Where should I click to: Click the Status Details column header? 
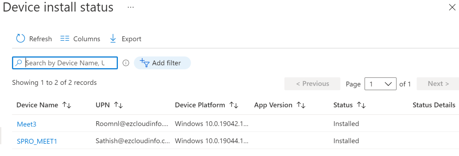[x=434, y=105]
